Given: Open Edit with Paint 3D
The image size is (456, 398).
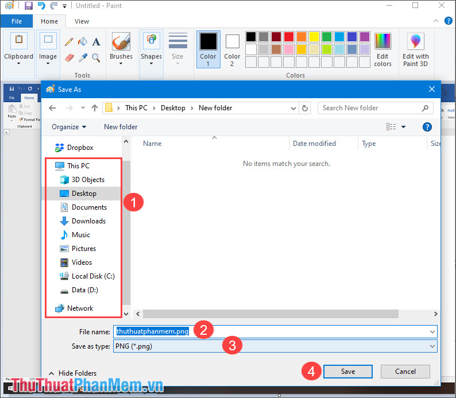Looking at the screenshot, I should pyautogui.click(x=415, y=50).
